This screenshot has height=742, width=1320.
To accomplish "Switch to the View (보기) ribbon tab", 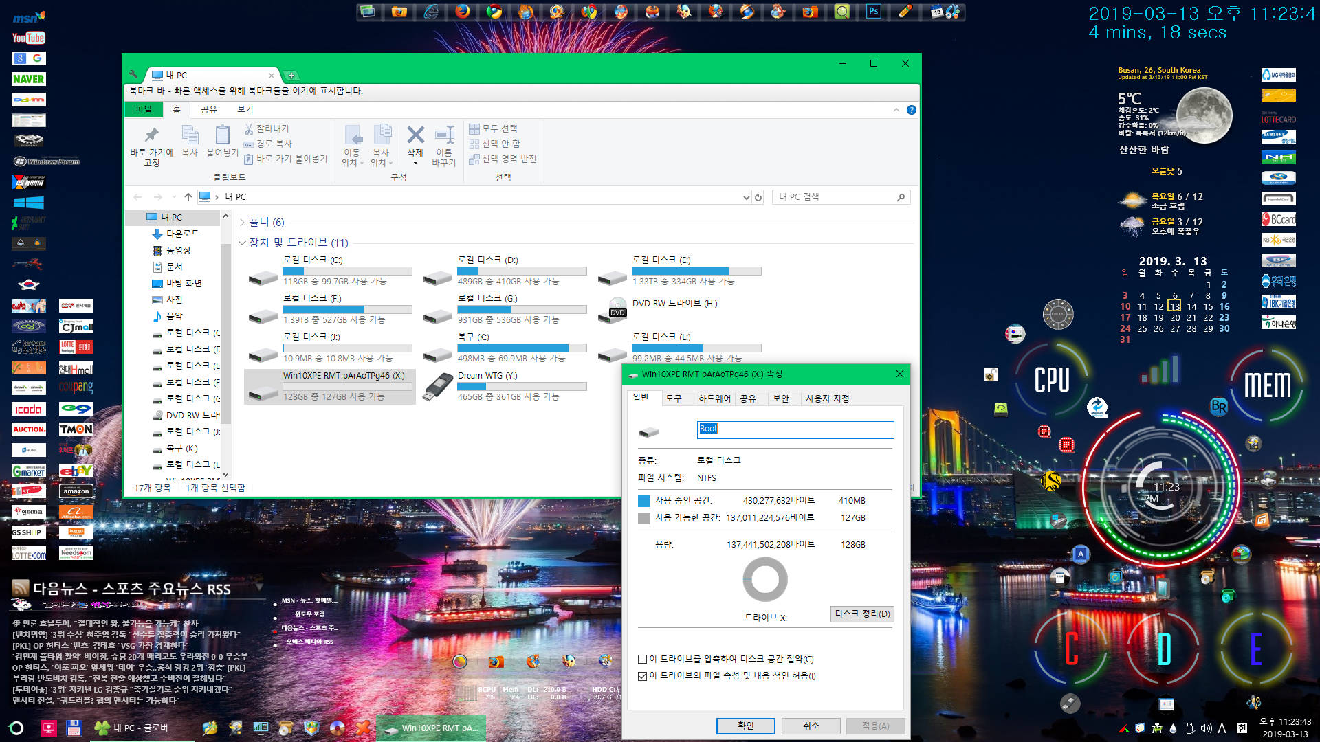I will 245,109.
